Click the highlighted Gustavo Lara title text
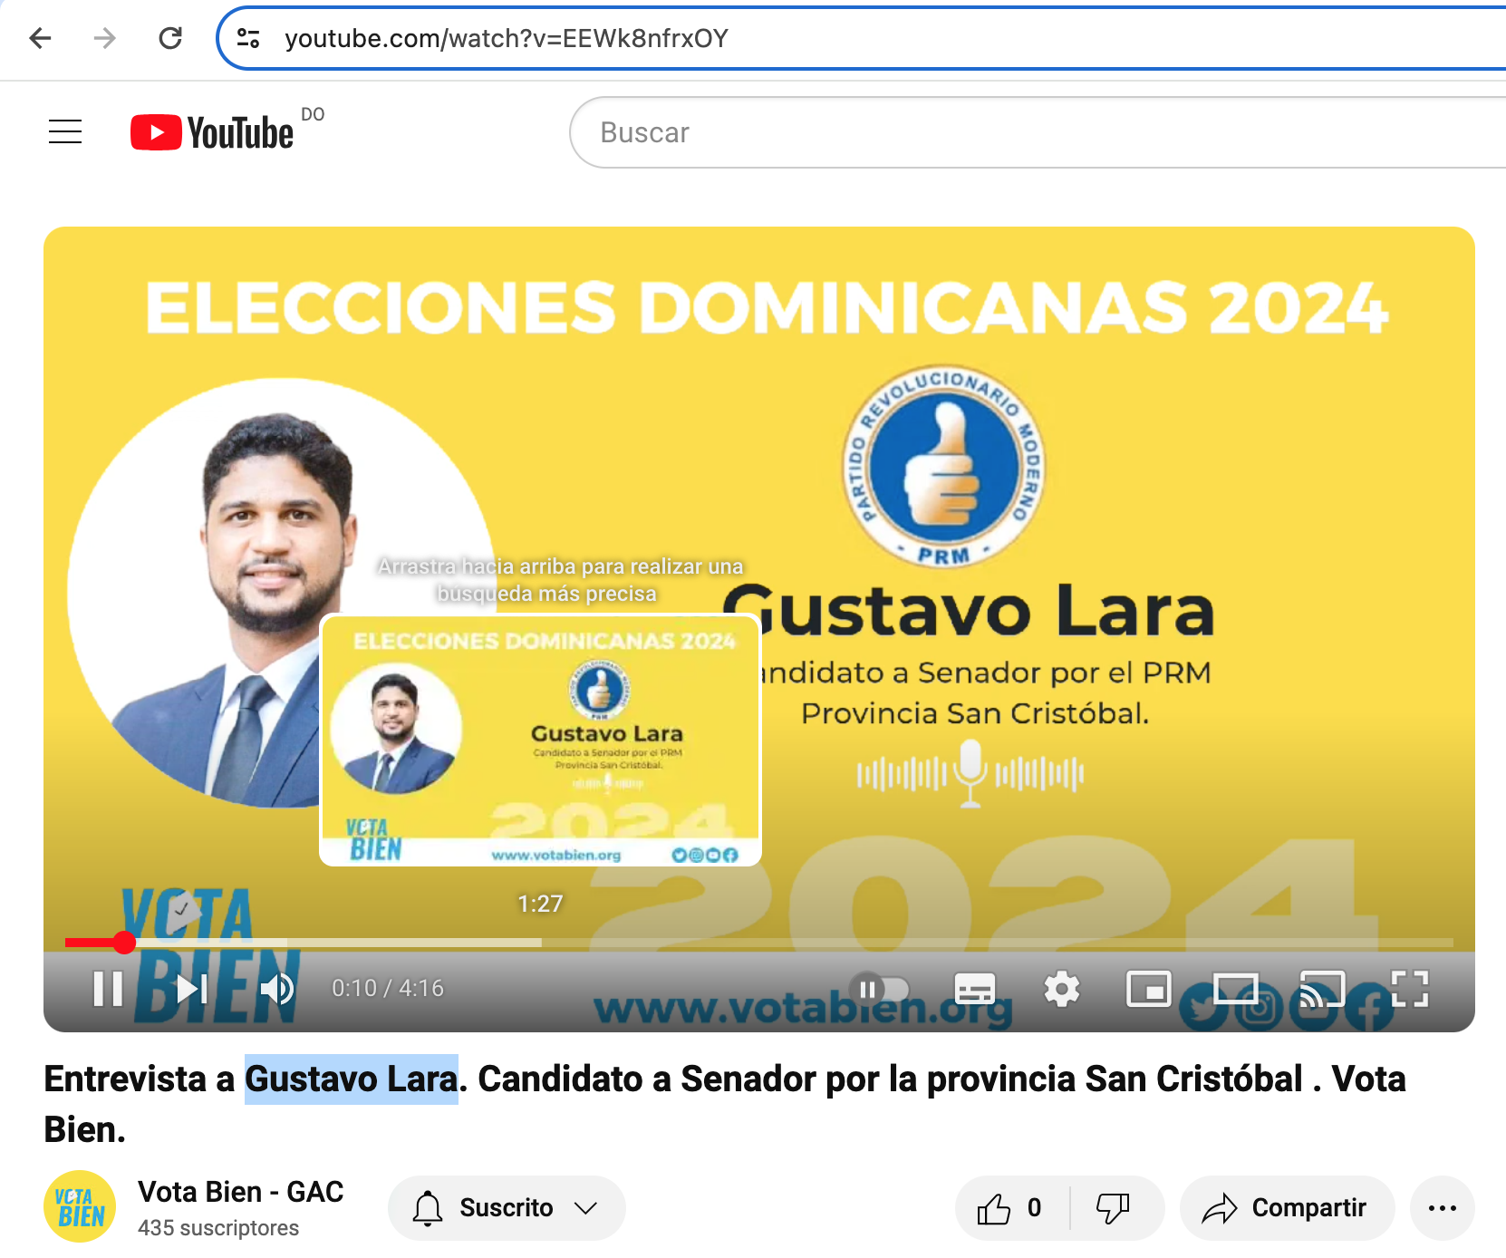Image resolution: width=1506 pixels, height=1258 pixels. (x=352, y=1079)
